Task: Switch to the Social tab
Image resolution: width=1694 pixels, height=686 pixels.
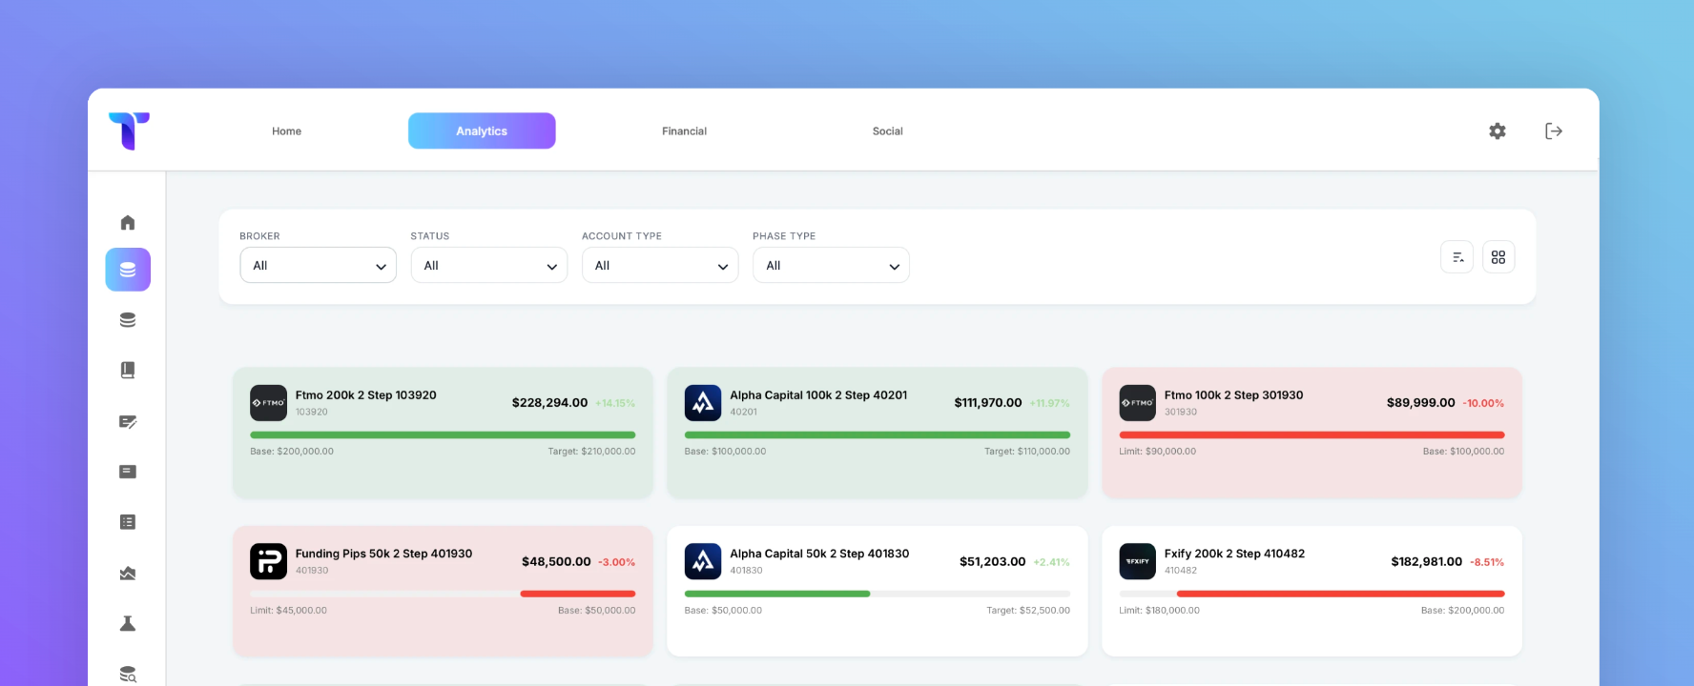Action: 887,131
